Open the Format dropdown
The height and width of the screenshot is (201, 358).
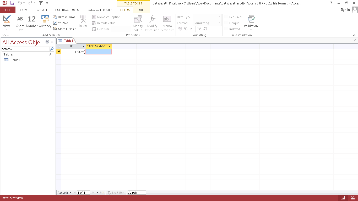tap(219, 23)
